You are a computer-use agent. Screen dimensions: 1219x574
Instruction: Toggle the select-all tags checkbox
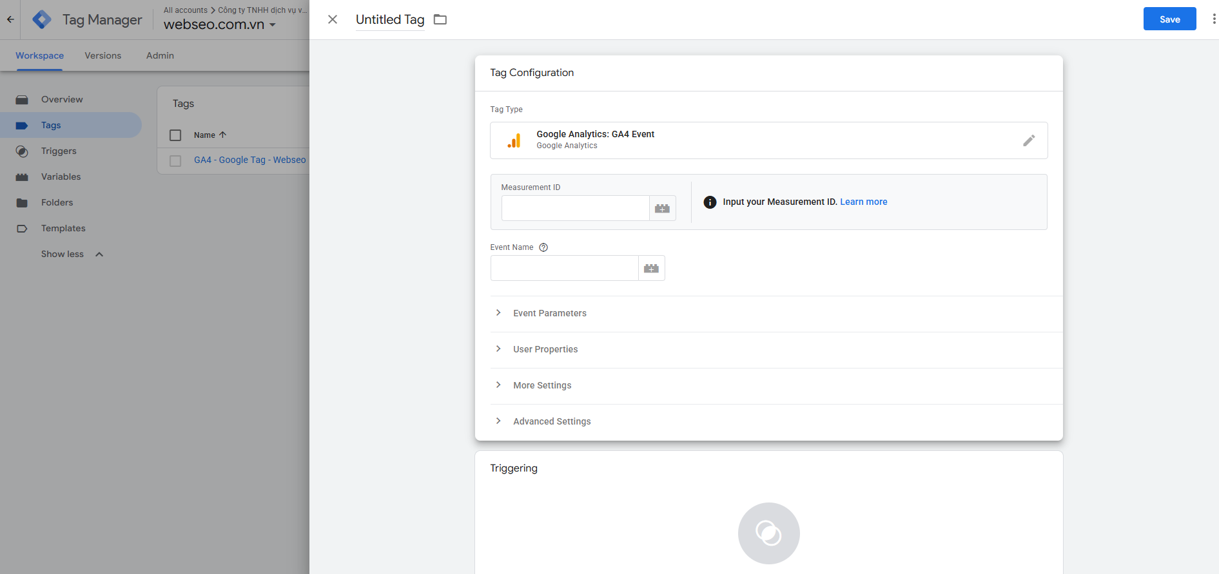pos(175,135)
